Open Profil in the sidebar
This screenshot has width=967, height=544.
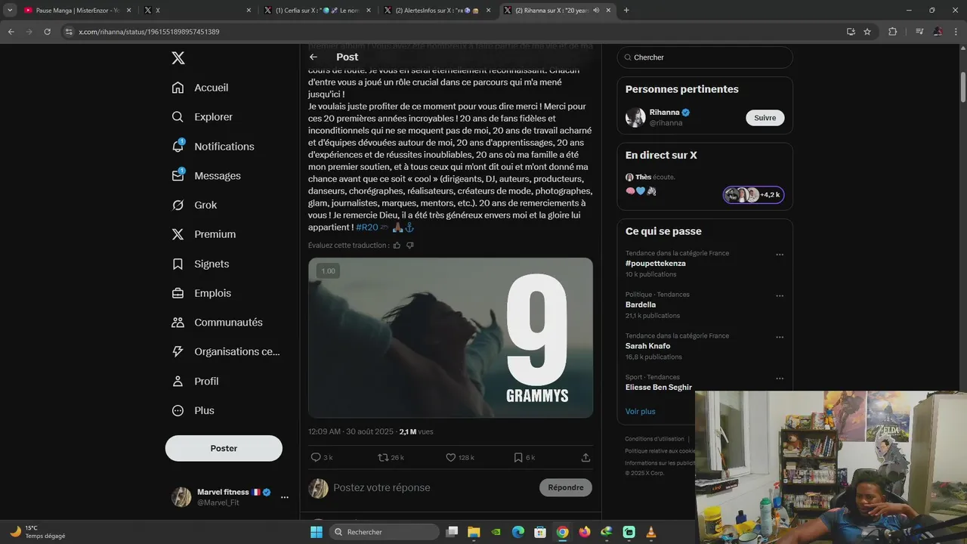coord(195,381)
